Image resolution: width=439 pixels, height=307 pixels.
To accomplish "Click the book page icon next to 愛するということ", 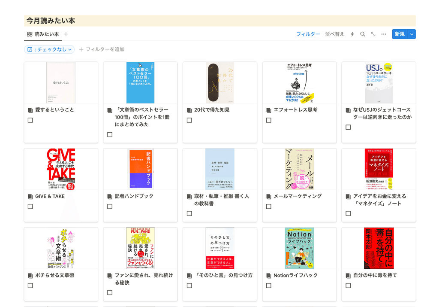I will click(30, 110).
